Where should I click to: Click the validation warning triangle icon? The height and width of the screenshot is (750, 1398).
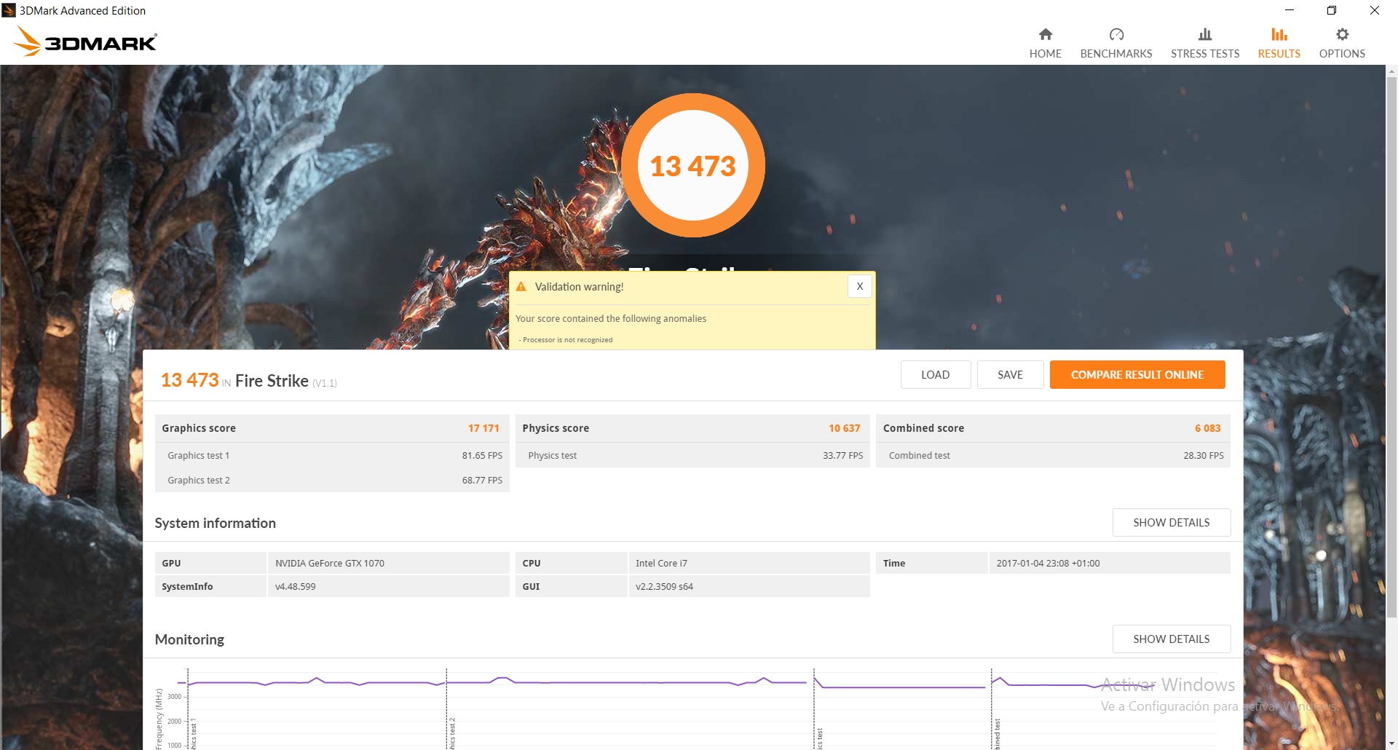[x=521, y=287]
